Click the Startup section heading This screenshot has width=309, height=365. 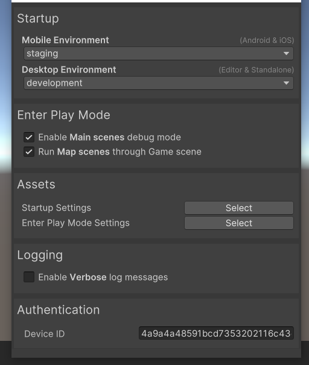(x=38, y=19)
